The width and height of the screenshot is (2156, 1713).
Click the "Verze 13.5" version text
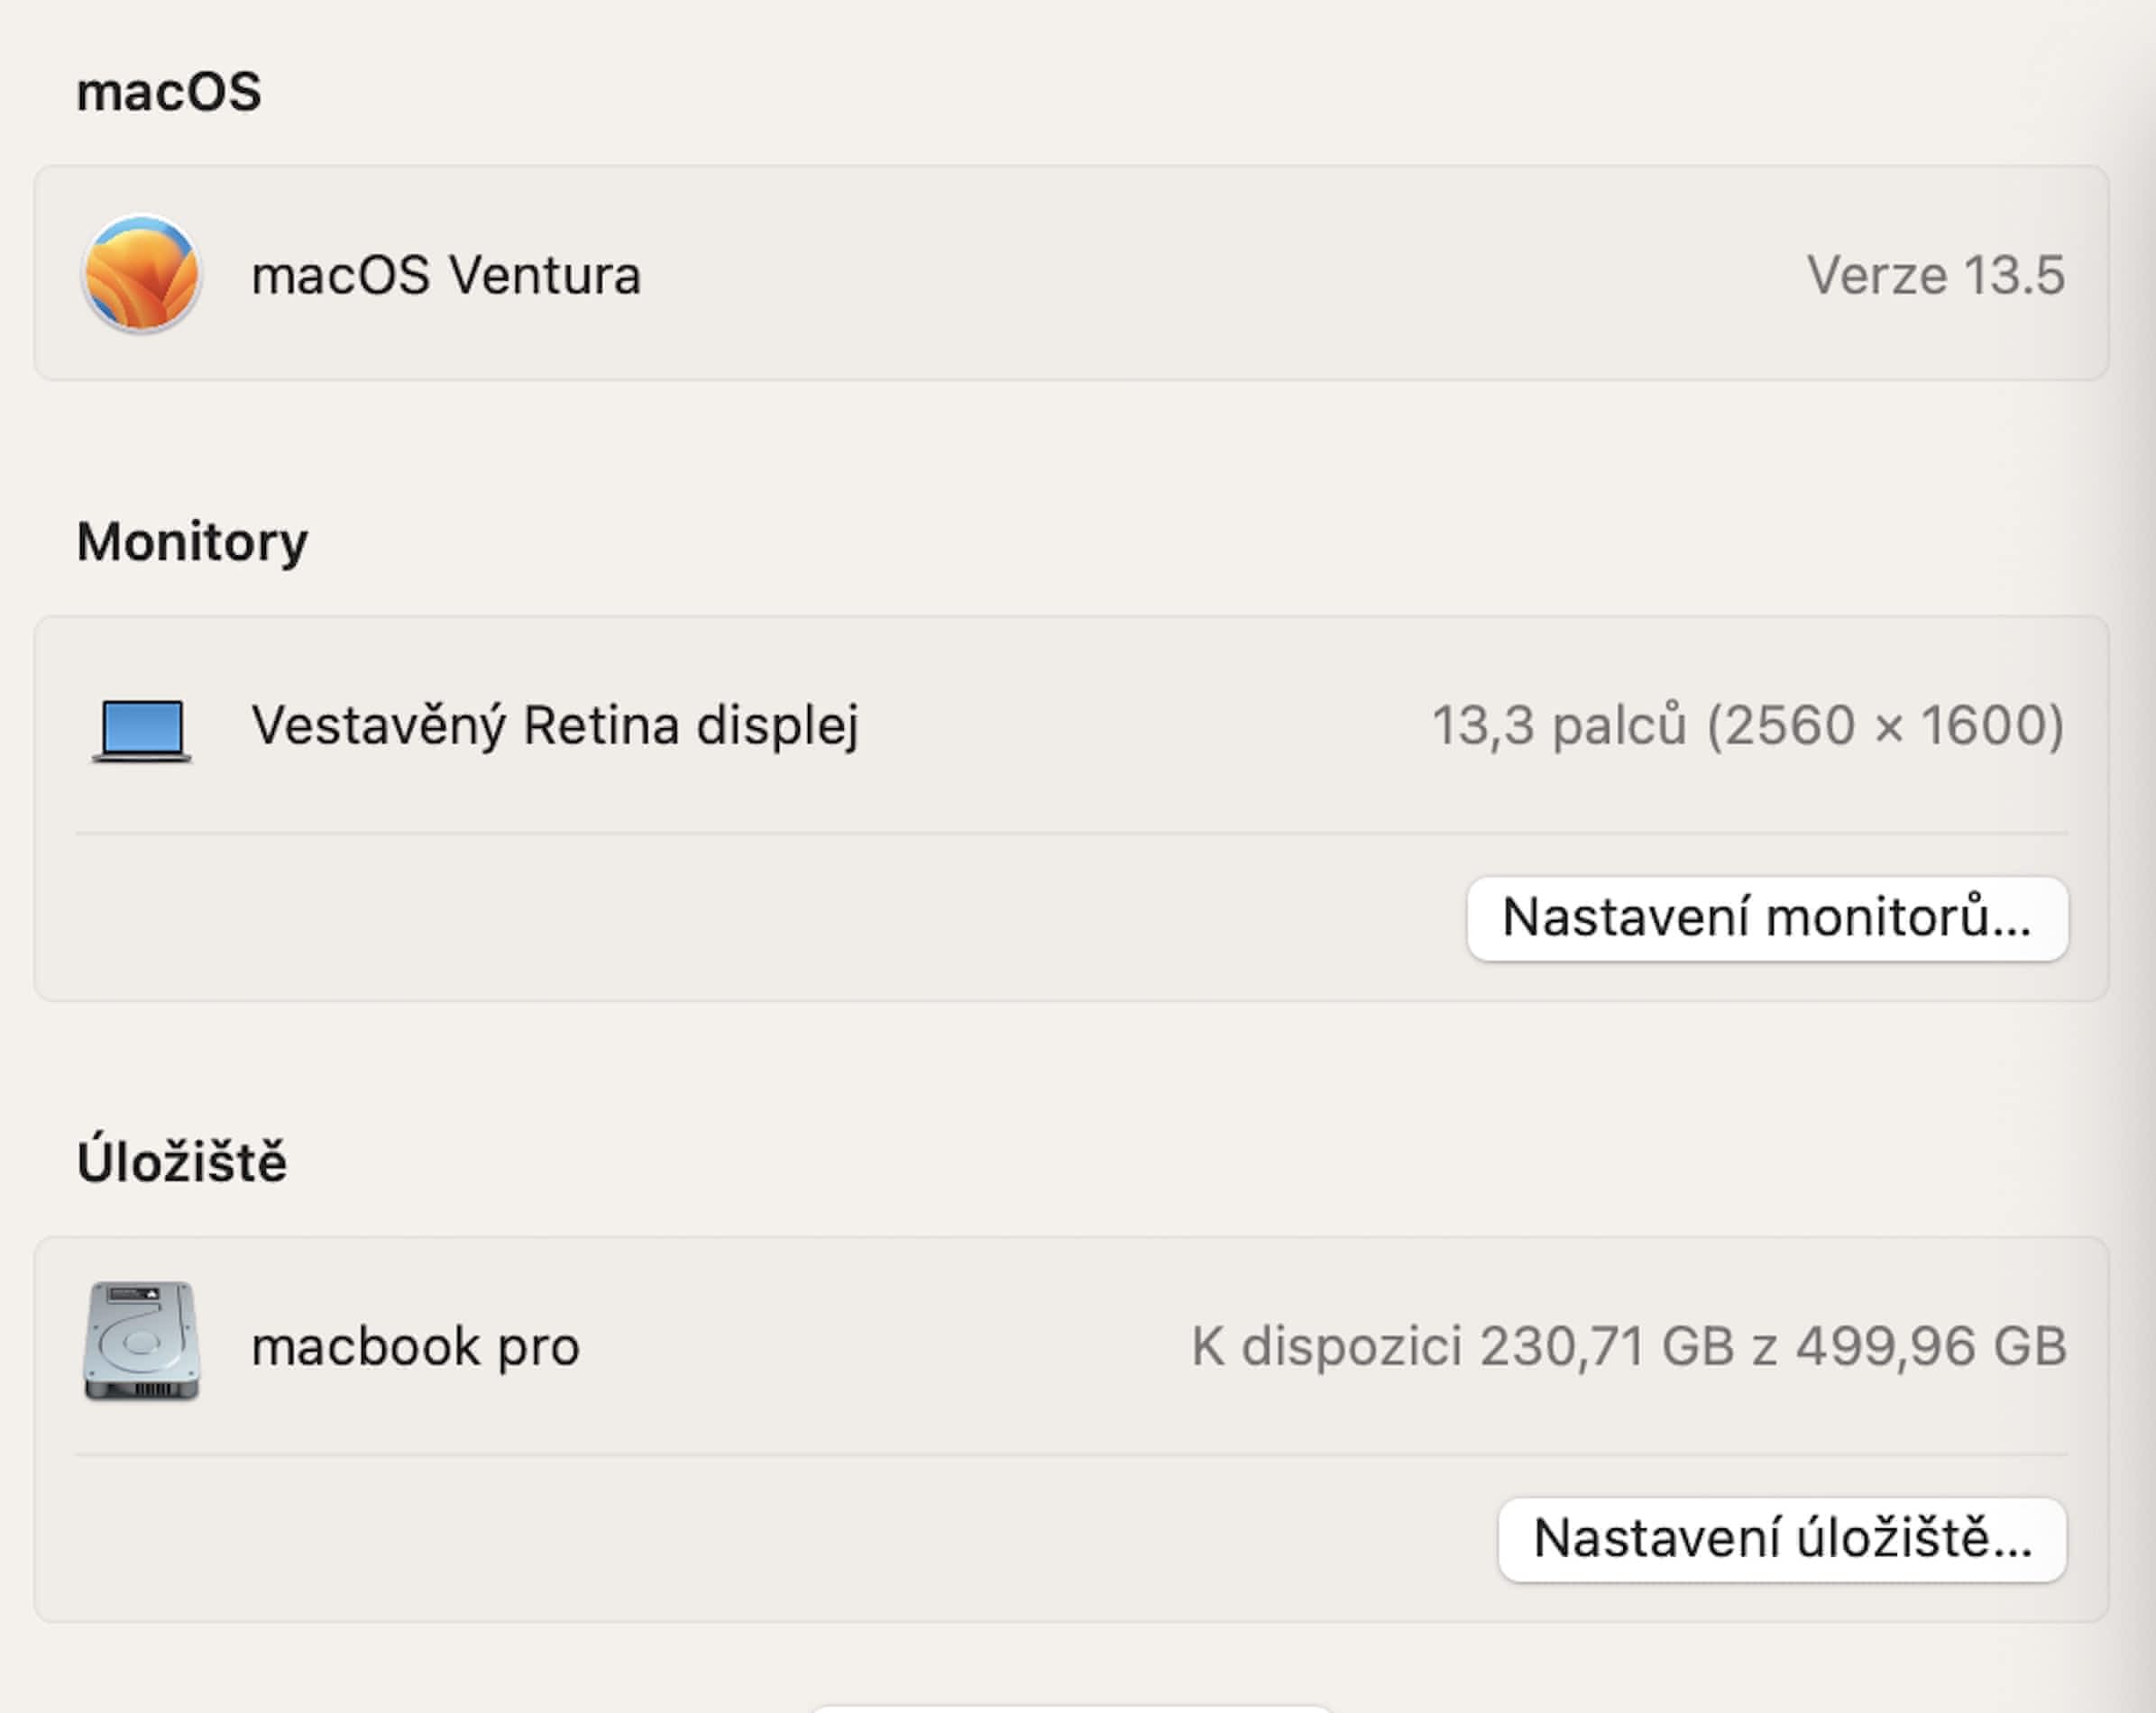tap(1934, 276)
